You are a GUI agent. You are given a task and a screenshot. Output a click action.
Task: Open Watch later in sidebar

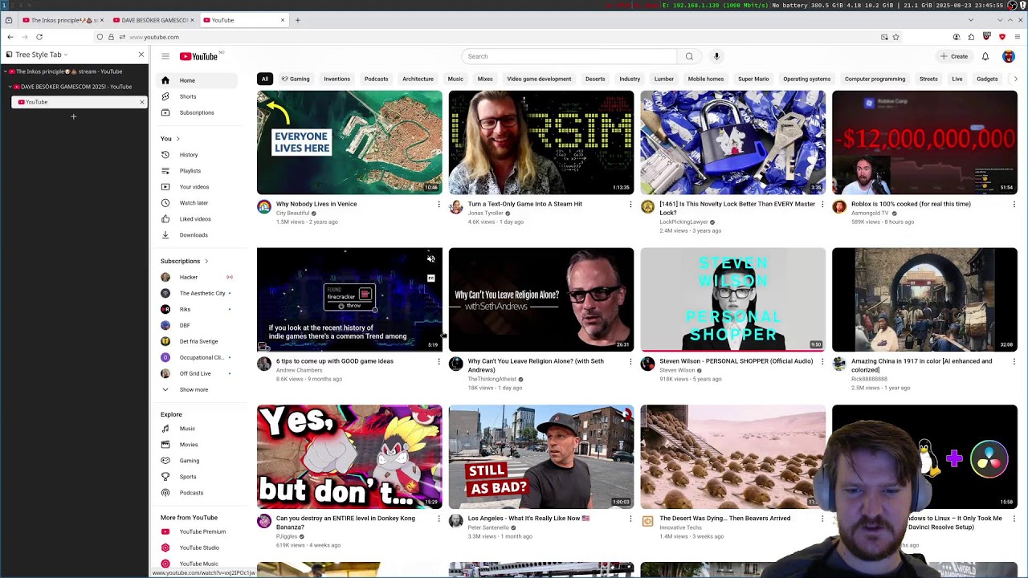pos(194,203)
